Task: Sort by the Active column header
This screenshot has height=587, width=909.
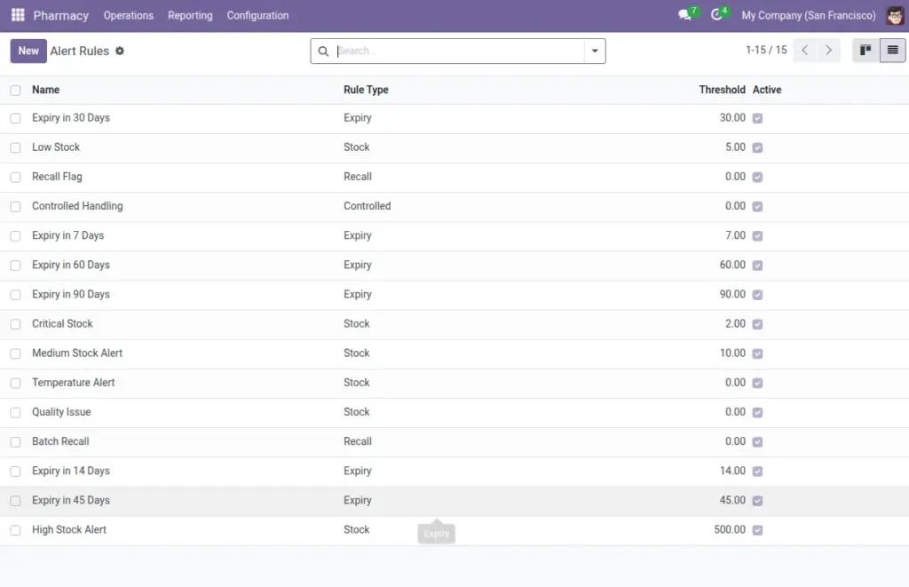Action: tap(767, 90)
